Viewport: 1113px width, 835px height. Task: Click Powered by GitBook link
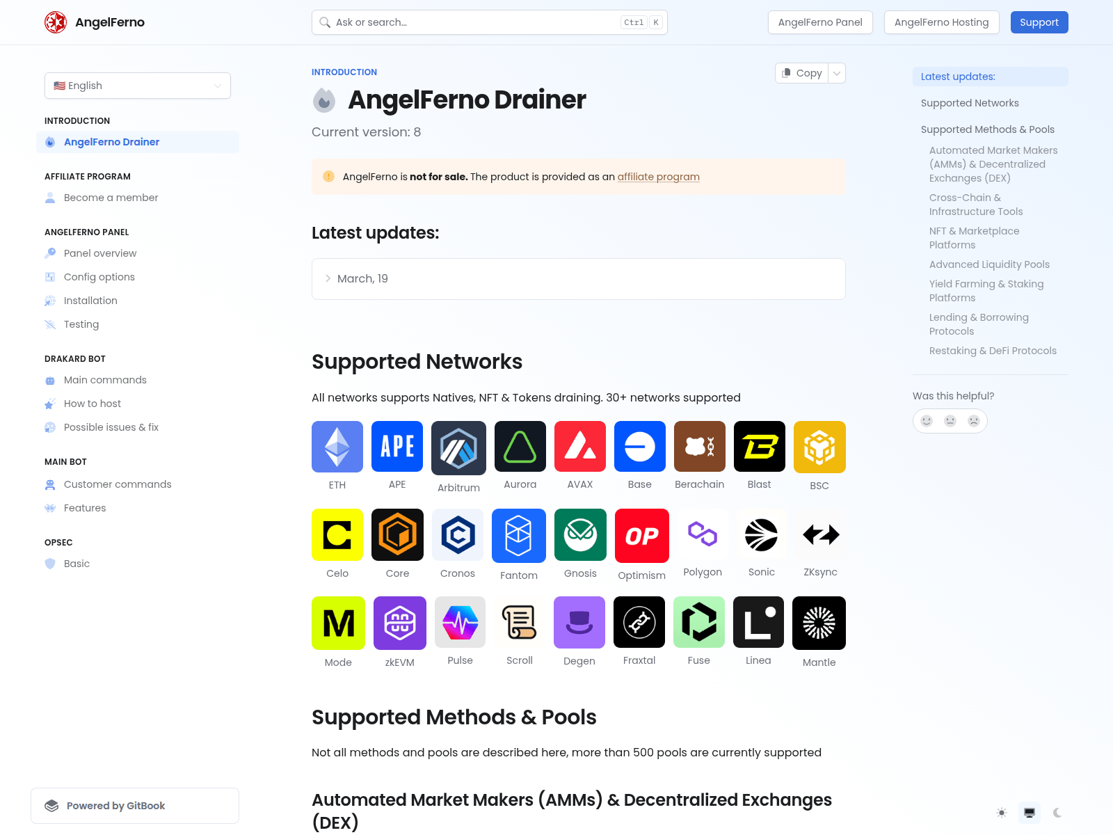(x=135, y=806)
